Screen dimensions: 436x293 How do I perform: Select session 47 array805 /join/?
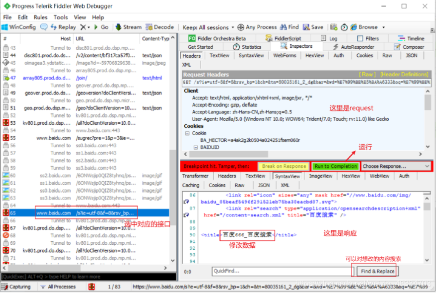(86, 78)
